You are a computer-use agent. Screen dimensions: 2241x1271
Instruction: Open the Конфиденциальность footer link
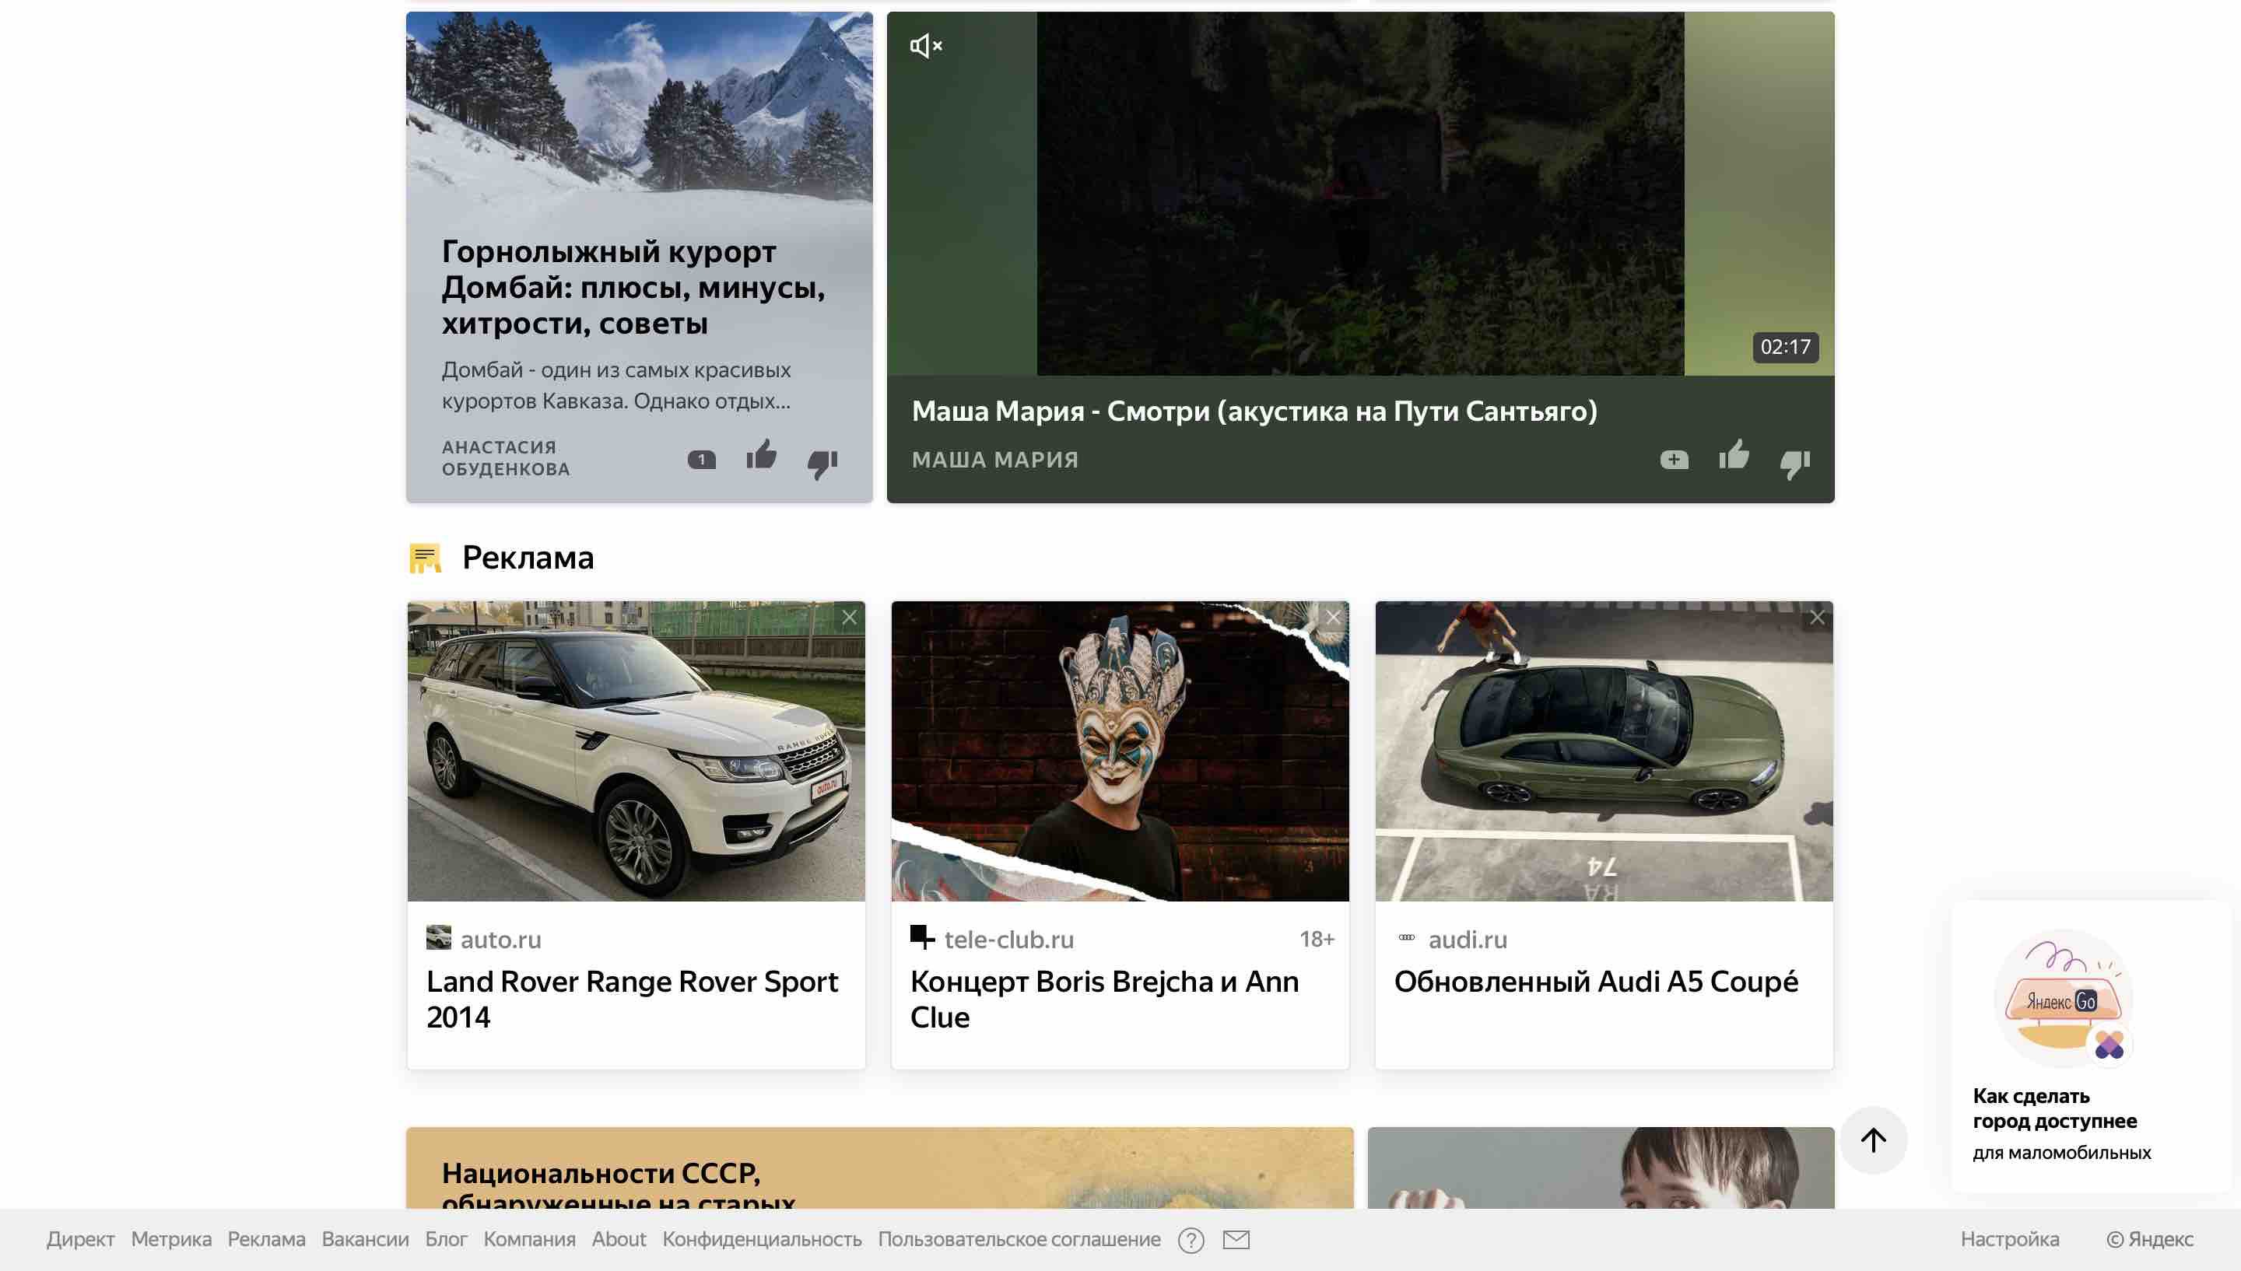click(762, 1240)
